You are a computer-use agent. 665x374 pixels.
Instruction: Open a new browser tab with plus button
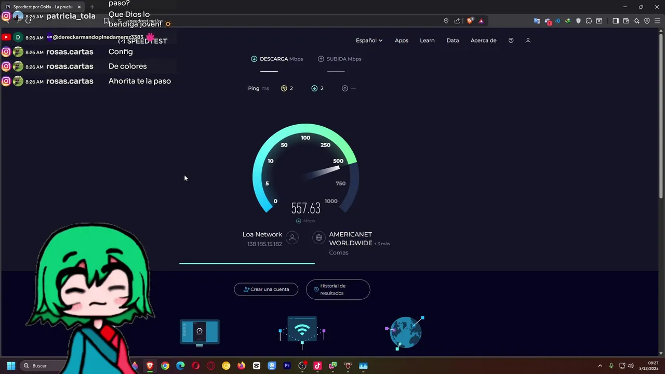92,7
